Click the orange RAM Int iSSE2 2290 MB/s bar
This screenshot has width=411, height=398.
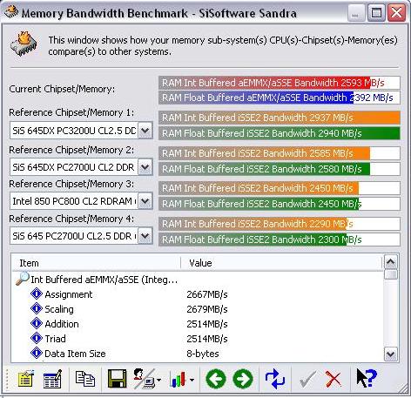coord(280,224)
